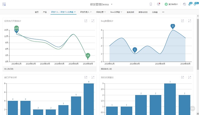The height and width of the screenshot is (115, 199).
Task: Switch to the 表格与动态 tab
Action: pos(143,12)
